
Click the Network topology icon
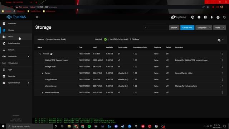4,50
